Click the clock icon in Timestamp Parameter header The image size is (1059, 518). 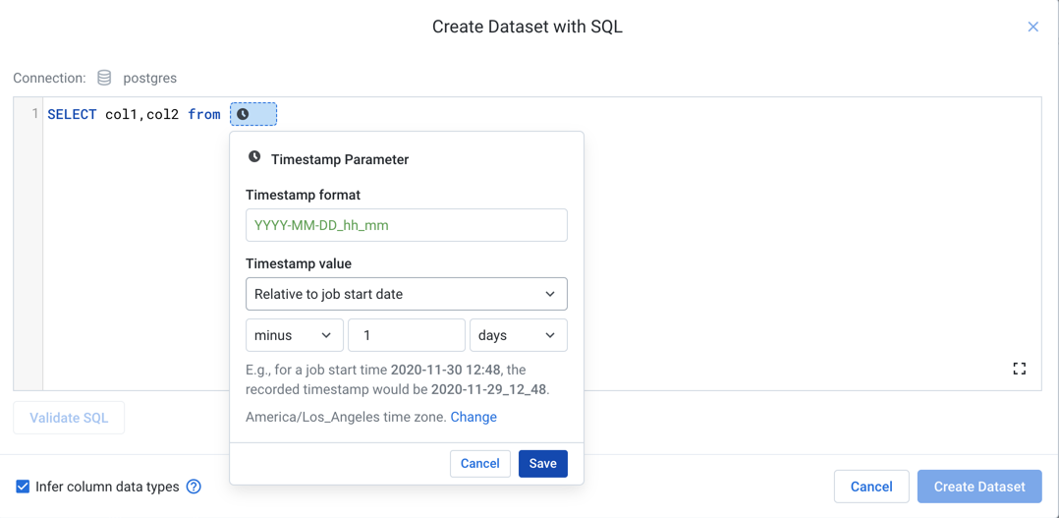(254, 157)
